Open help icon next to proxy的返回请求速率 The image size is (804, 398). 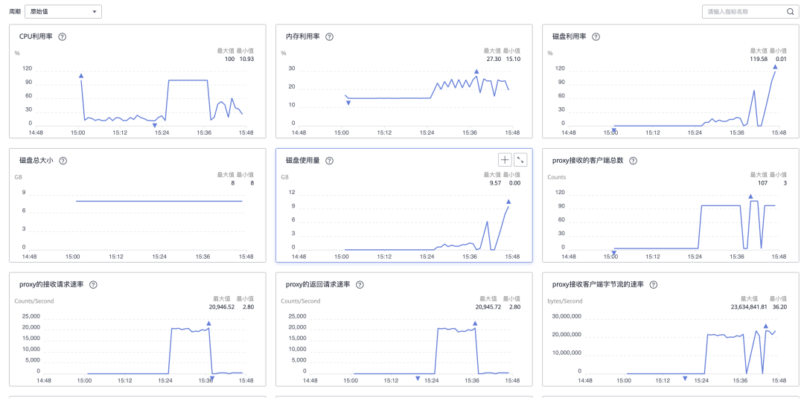[x=360, y=285]
